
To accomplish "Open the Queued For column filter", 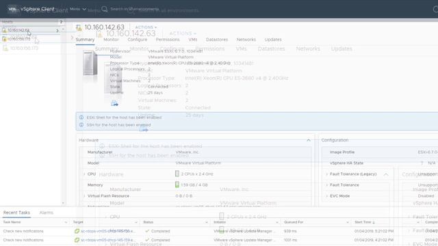I will [348, 222].
